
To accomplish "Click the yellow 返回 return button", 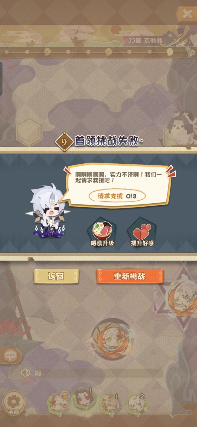I will tap(56, 276).
